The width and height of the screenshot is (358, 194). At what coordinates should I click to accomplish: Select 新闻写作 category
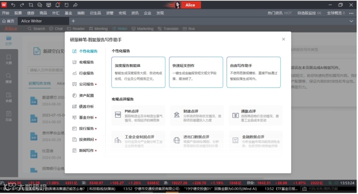[84, 151]
